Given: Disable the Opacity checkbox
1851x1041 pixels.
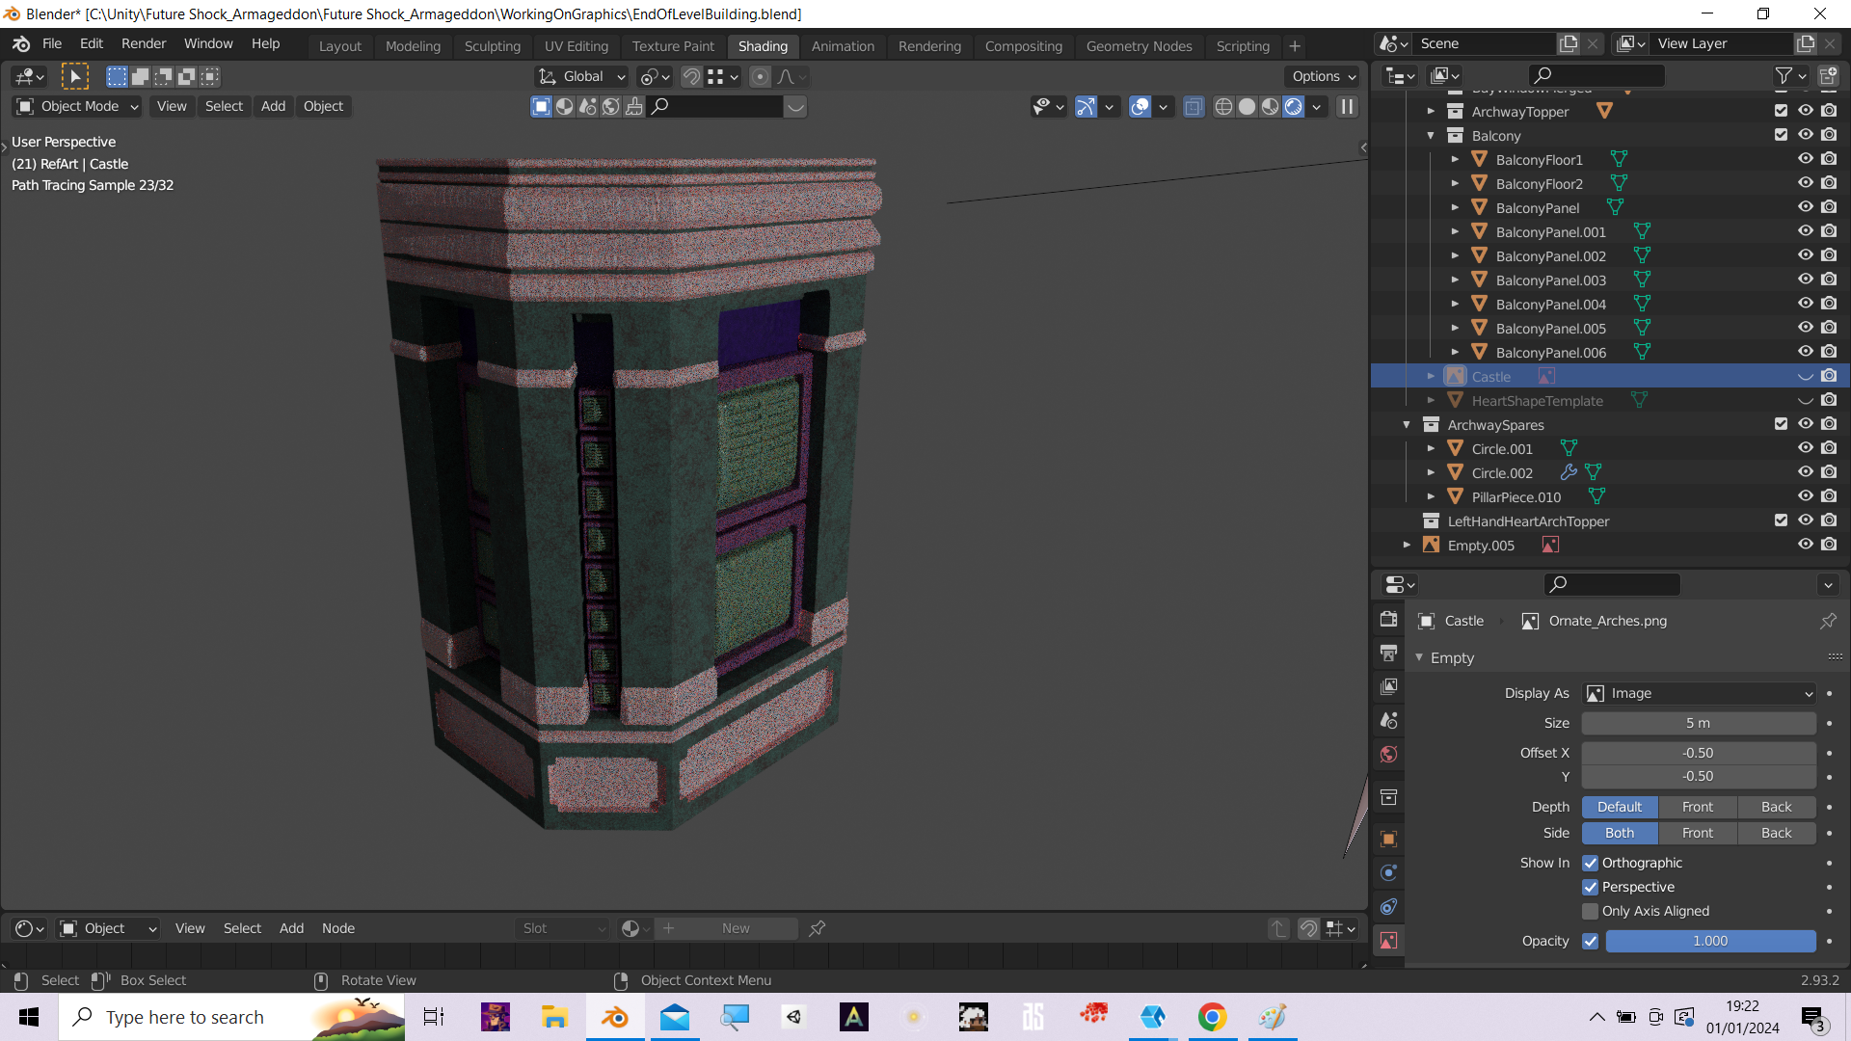Looking at the screenshot, I should tap(1590, 941).
